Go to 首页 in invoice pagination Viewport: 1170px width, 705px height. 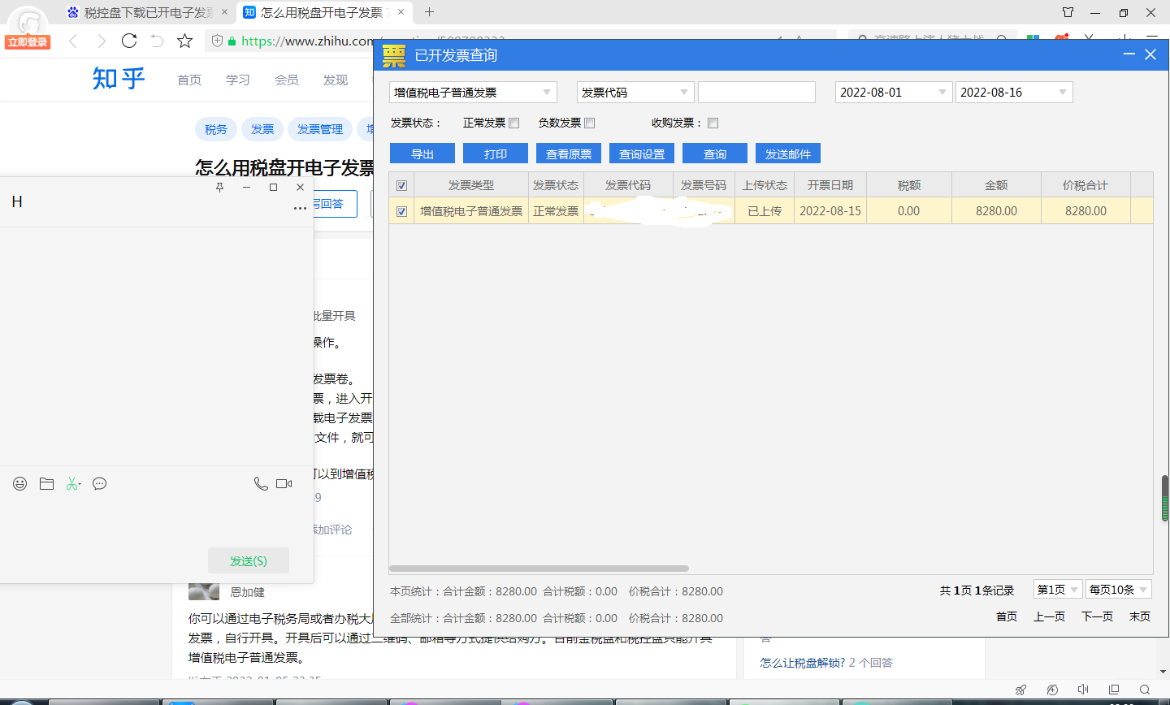[x=1007, y=617]
